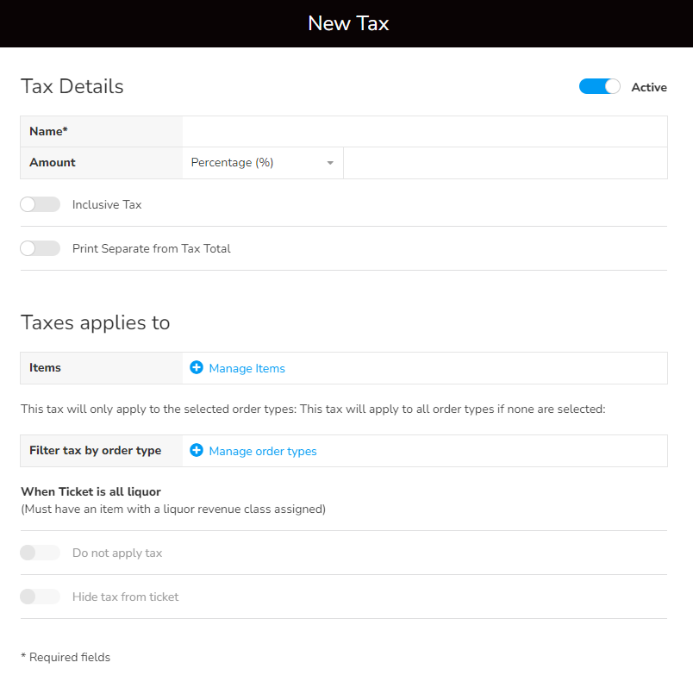Open the Manage Items link
Viewport: 693px width, 675px height.
(247, 369)
